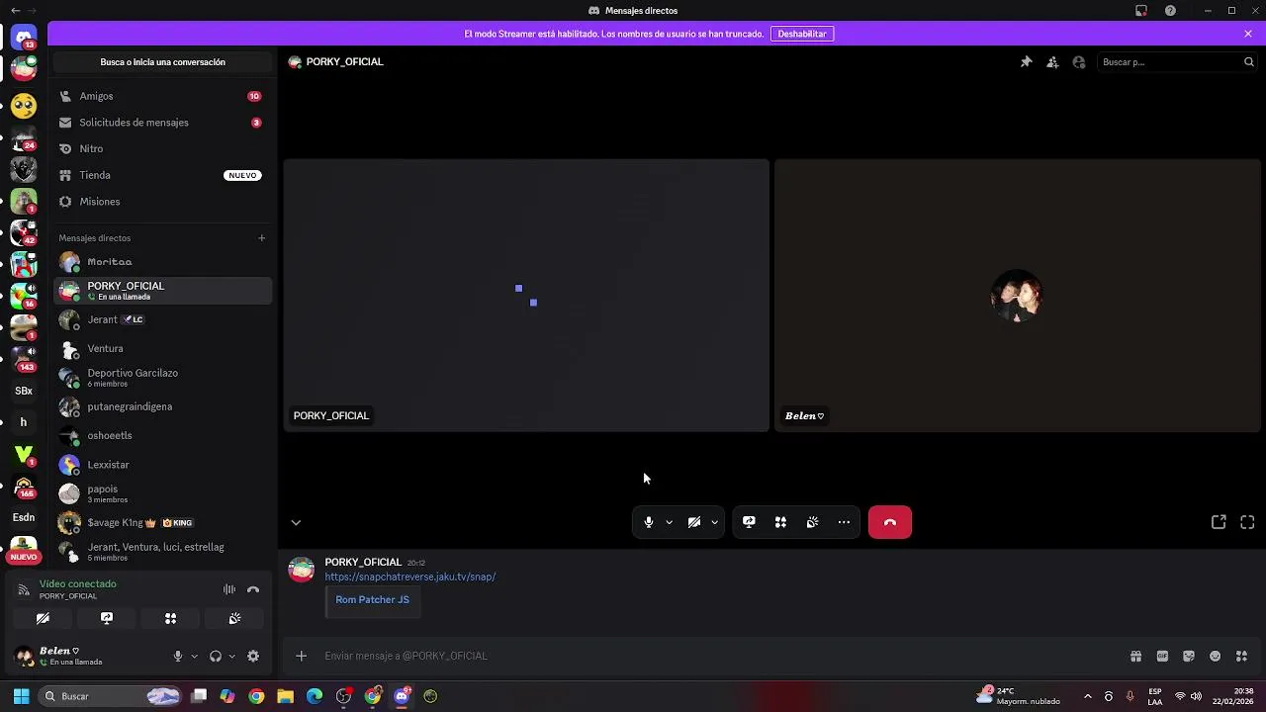
Task: Show user profile panel icon
Action: 1079,62
